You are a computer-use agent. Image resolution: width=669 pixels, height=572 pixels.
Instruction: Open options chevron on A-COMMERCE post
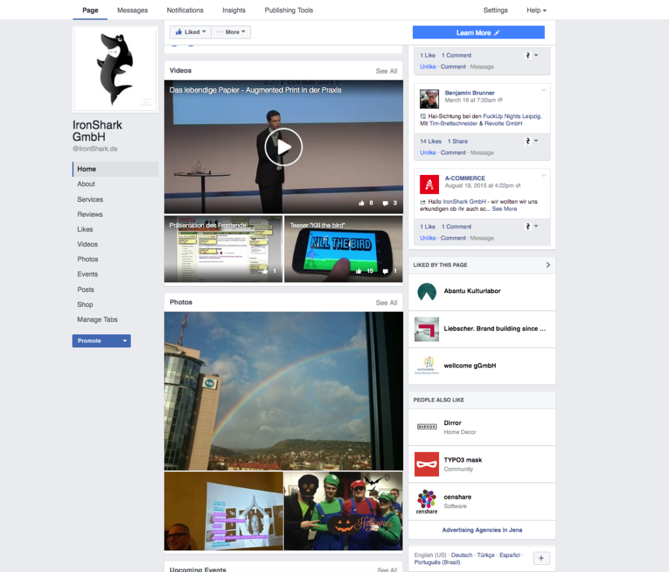click(x=544, y=175)
